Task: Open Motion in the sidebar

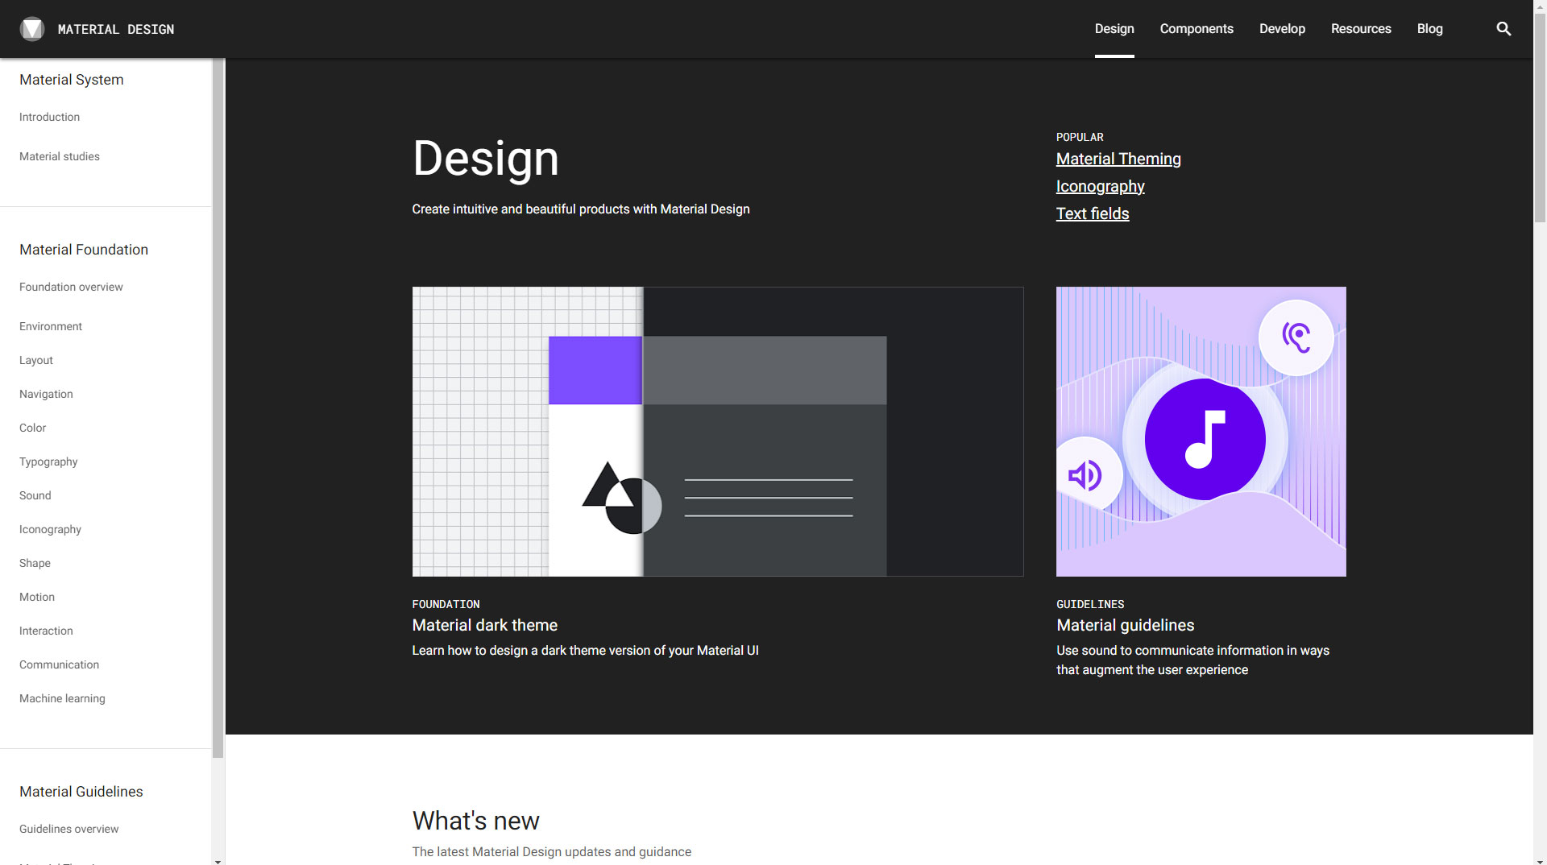Action: click(37, 598)
